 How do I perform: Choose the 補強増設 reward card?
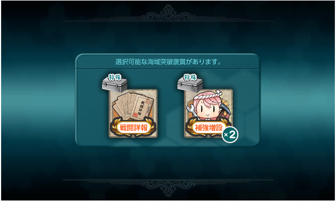tap(208, 113)
